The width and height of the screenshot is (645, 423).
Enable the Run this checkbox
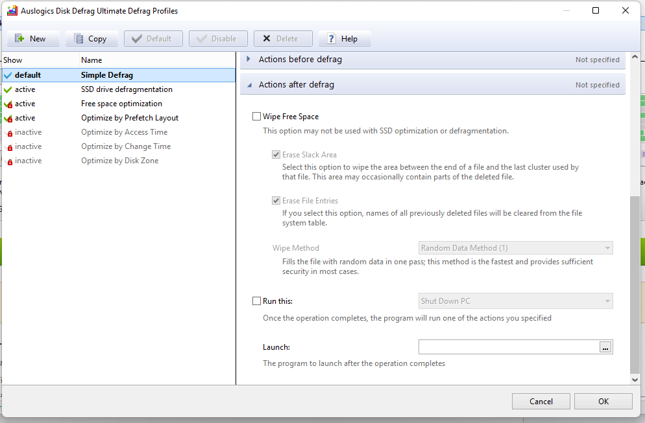point(256,301)
